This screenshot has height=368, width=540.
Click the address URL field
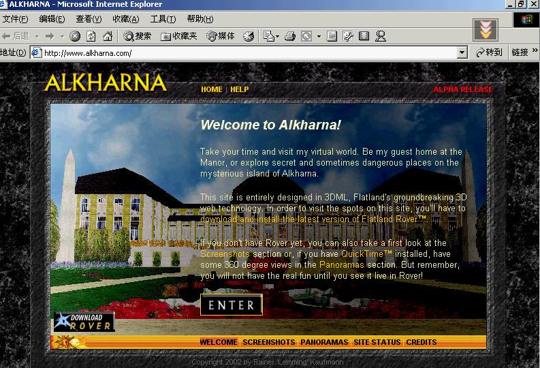click(x=250, y=52)
